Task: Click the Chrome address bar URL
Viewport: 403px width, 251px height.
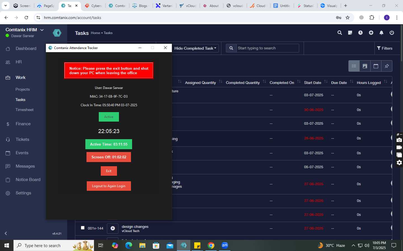Action: click(x=72, y=18)
